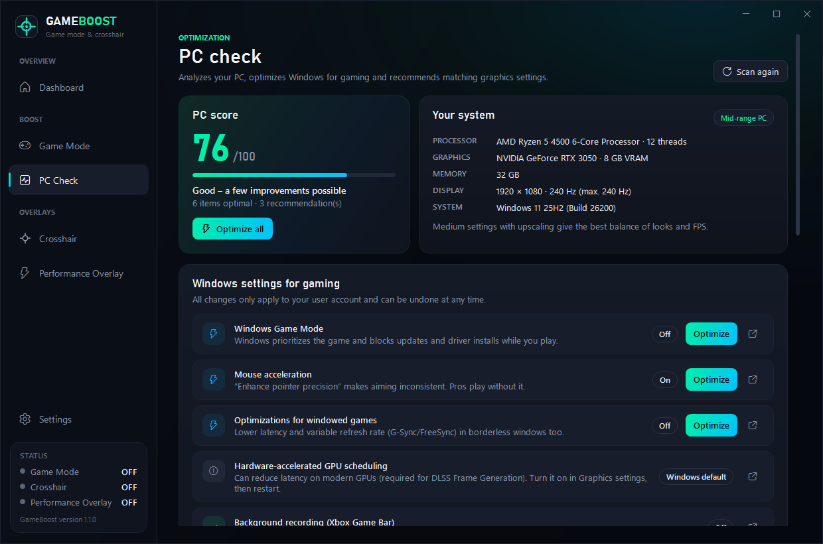Open Windows Game Mode external settings link icon

coord(753,334)
